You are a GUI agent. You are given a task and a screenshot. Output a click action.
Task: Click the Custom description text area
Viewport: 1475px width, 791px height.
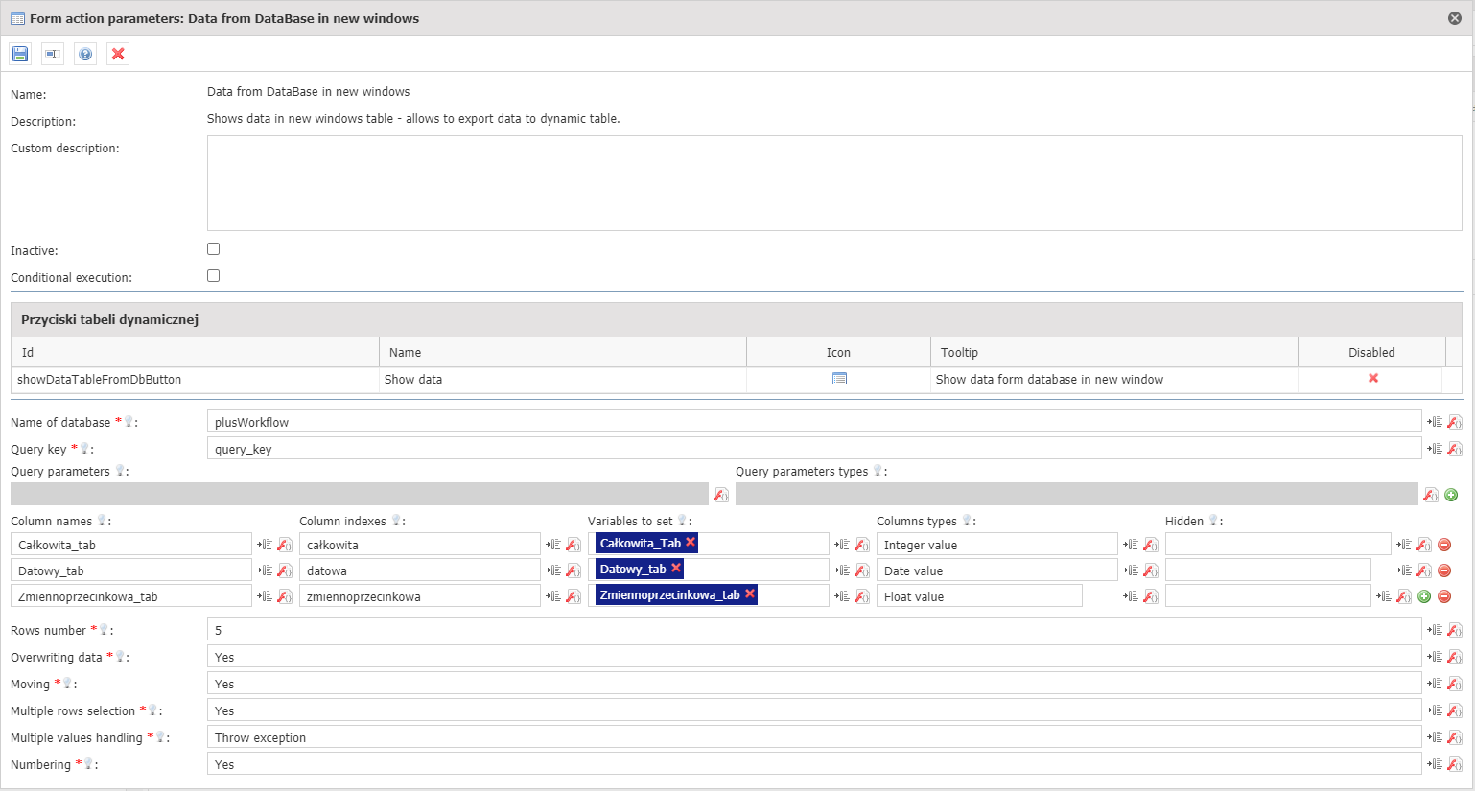pos(834,183)
